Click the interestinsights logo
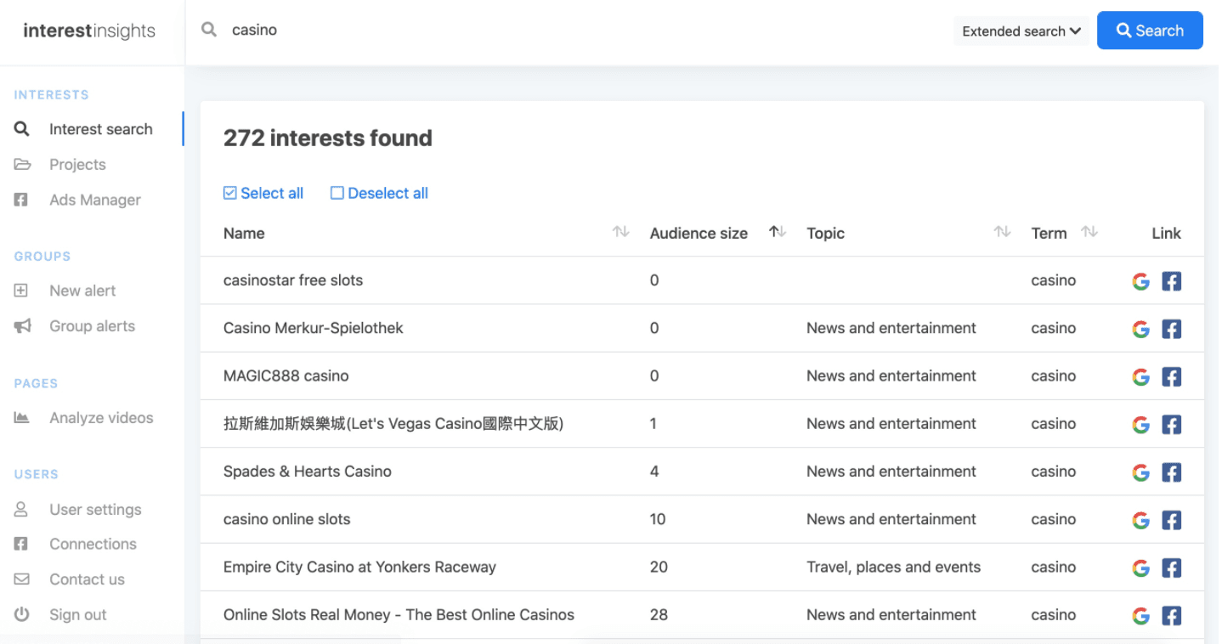The width and height of the screenshot is (1222, 644). (89, 31)
